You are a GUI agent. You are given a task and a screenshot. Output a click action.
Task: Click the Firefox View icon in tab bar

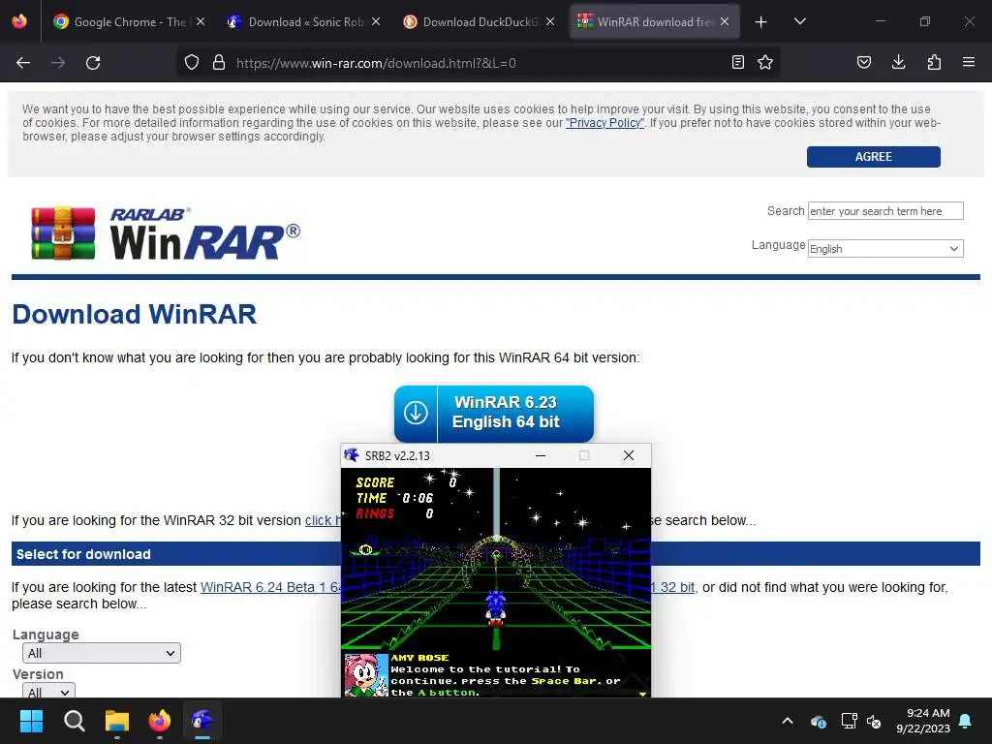19,22
